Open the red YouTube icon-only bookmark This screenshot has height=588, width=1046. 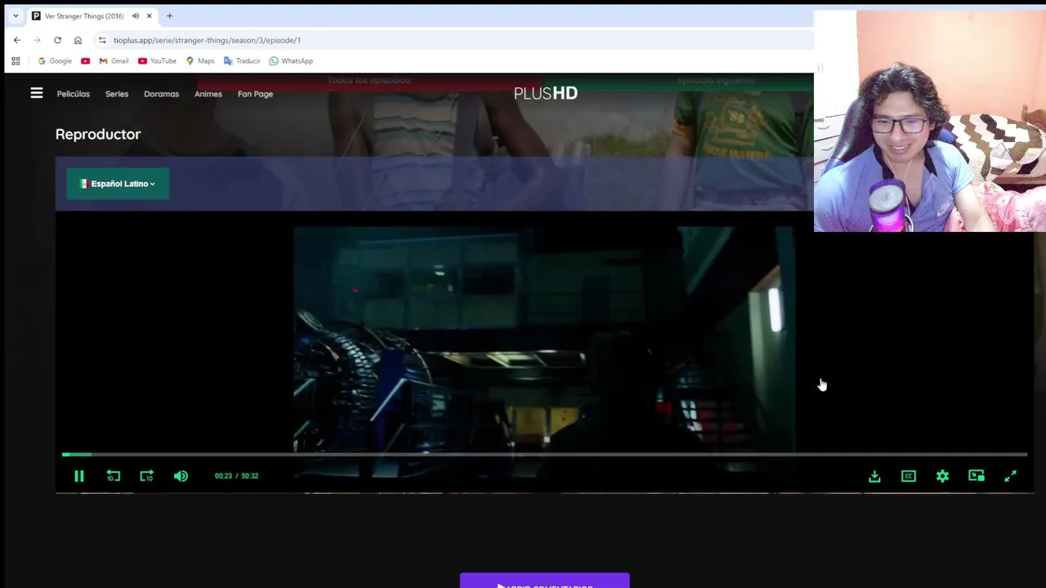(x=85, y=61)
